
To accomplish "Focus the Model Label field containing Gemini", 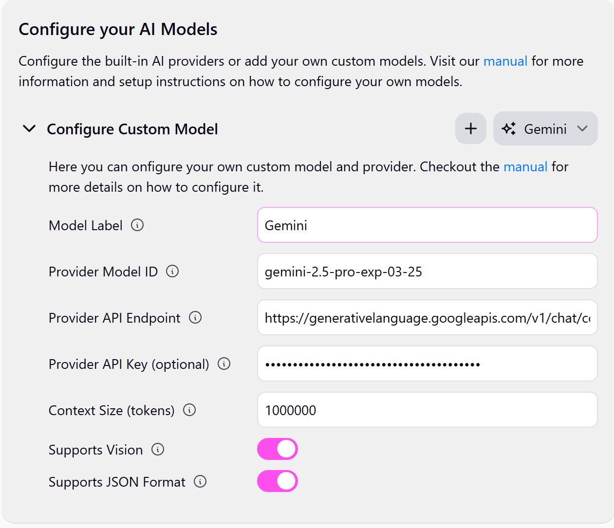I will tap(428, 225).
